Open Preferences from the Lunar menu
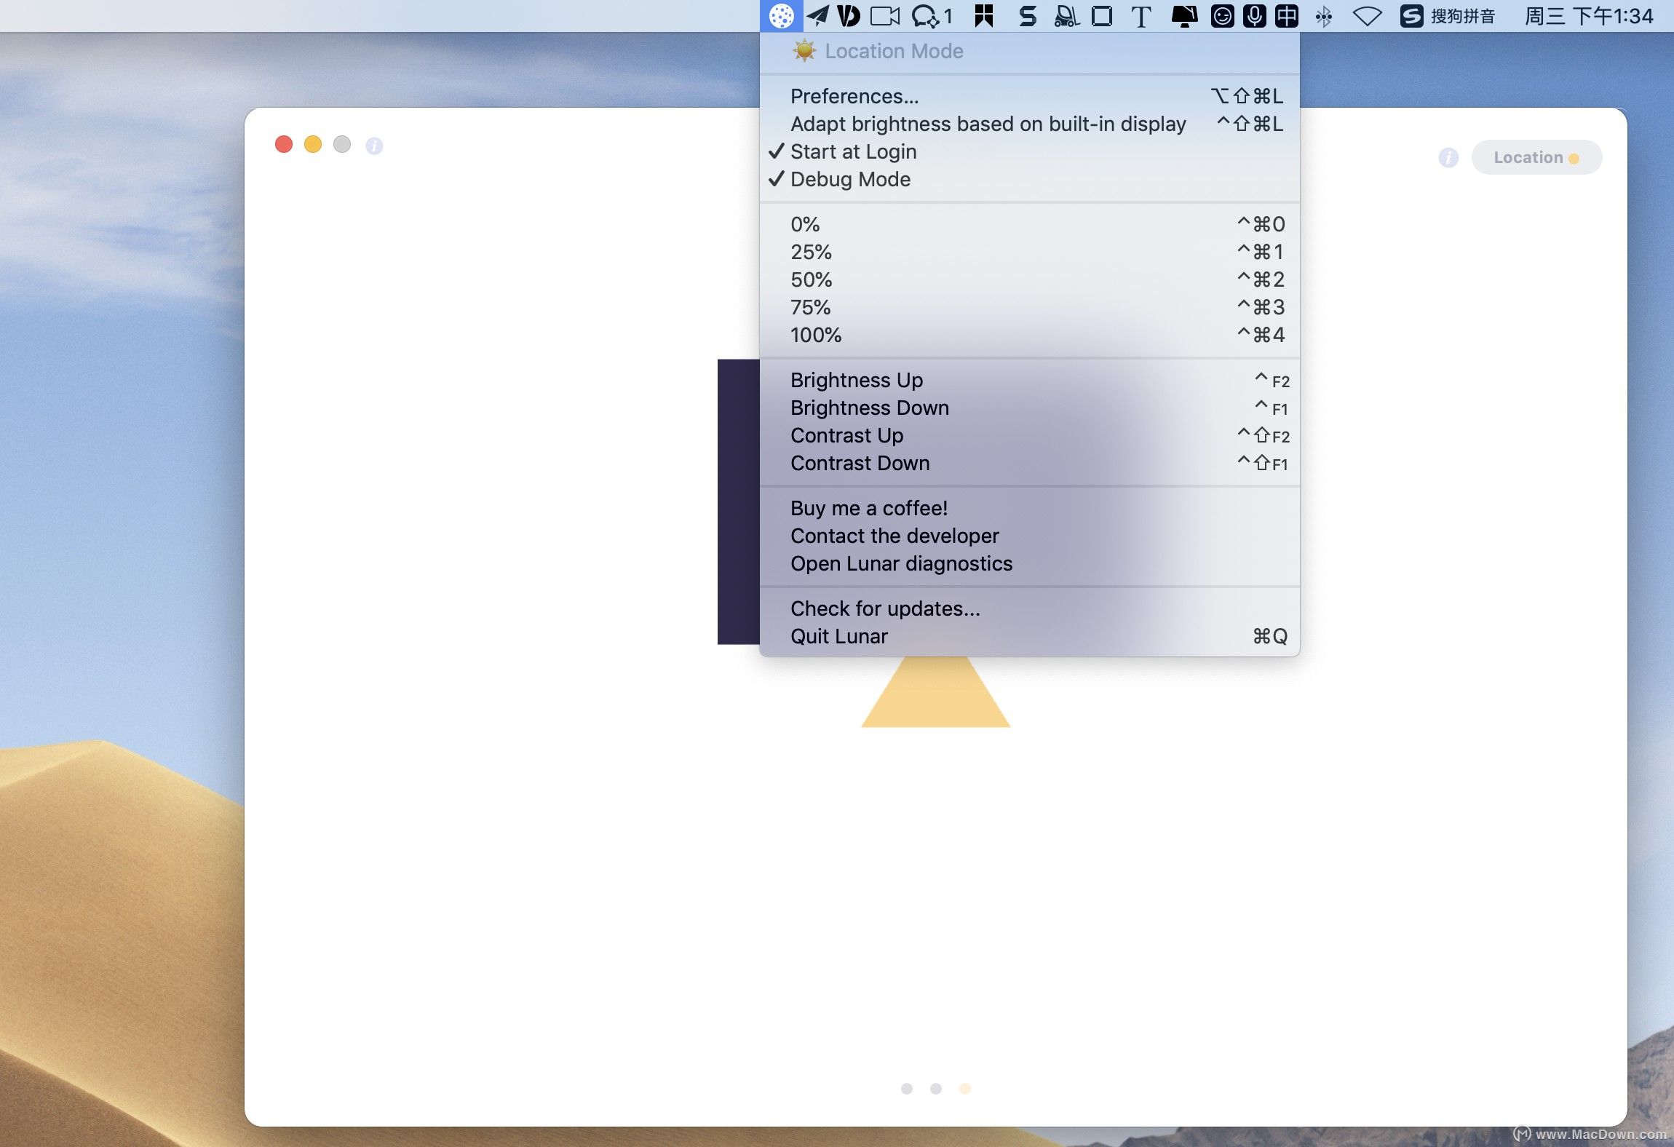1674x1147 pixels. click(x=854, y=96)
